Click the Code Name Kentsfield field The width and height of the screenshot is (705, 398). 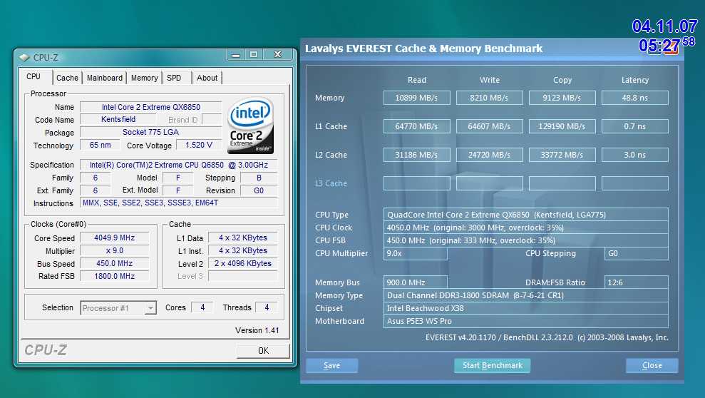click(118, 119)
